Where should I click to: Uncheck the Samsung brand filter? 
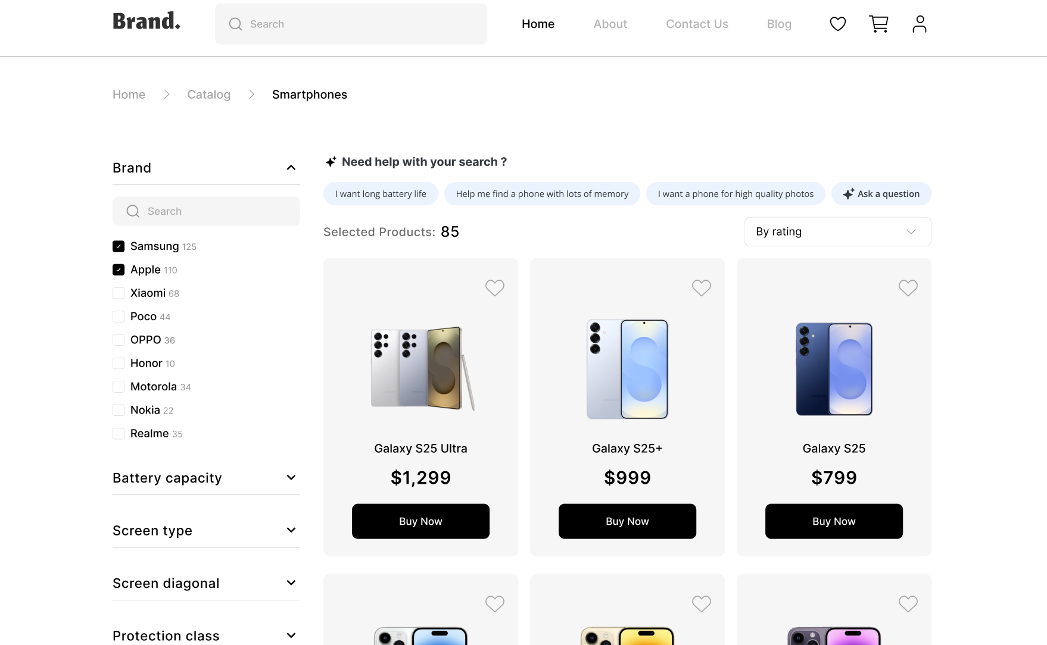[x=119, y=246]
